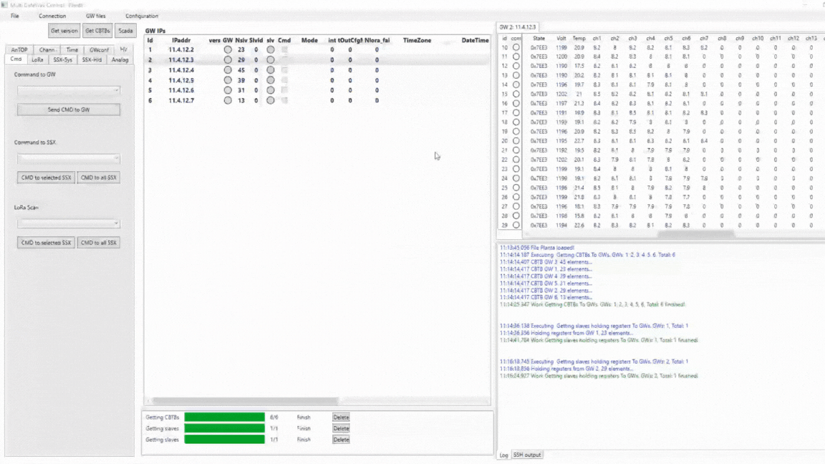Click the Mode column header
This screenshot has height=464, width=825.
[x=309, y=40]
